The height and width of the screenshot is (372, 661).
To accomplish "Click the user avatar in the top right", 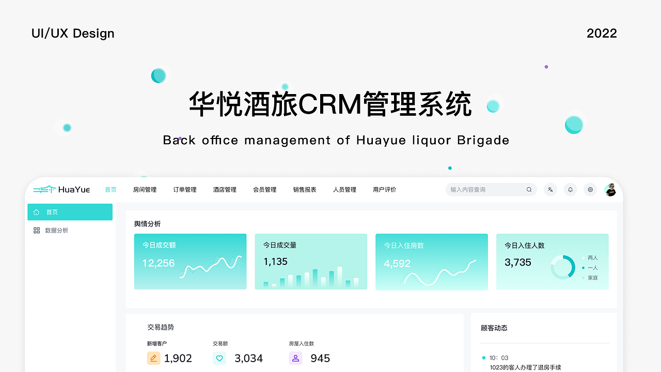I will tap(611, 190).
